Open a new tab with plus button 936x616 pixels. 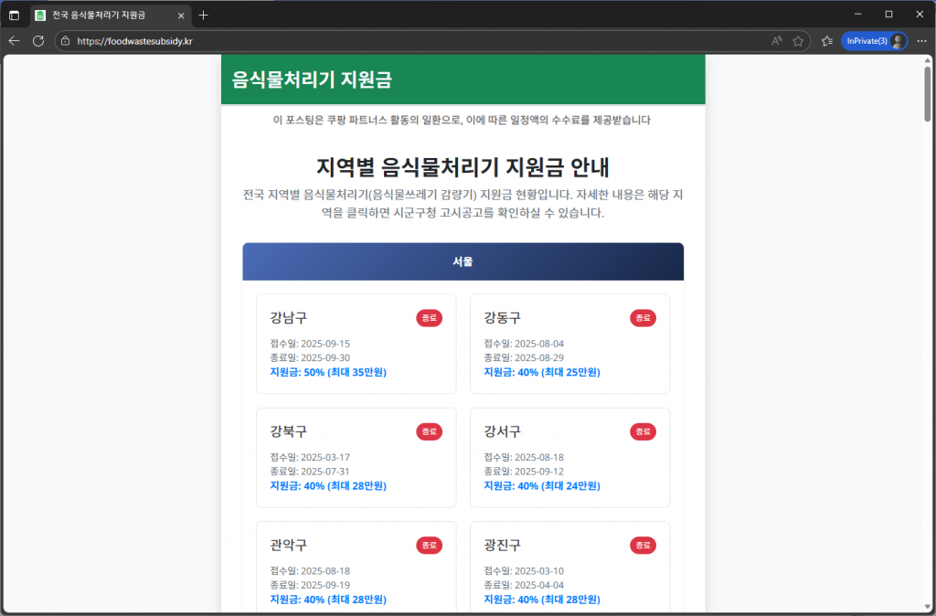(x=203, y=16)
